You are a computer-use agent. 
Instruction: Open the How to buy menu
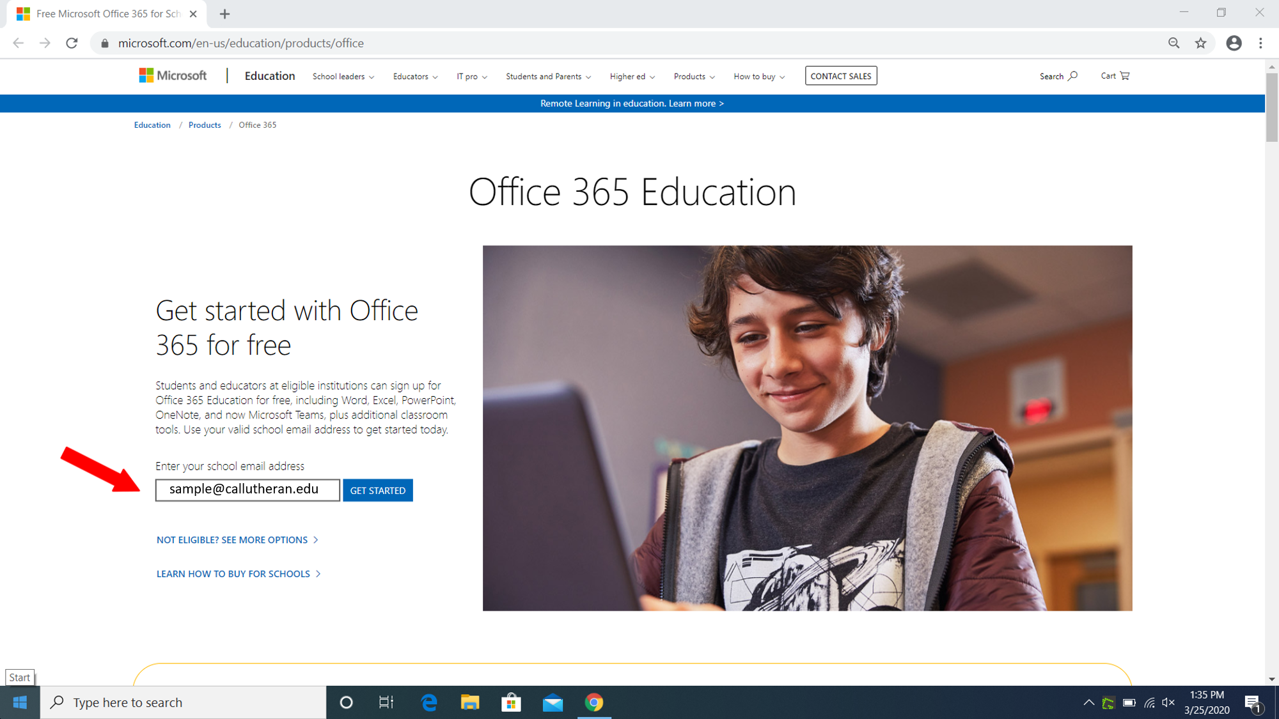[759, 76]
